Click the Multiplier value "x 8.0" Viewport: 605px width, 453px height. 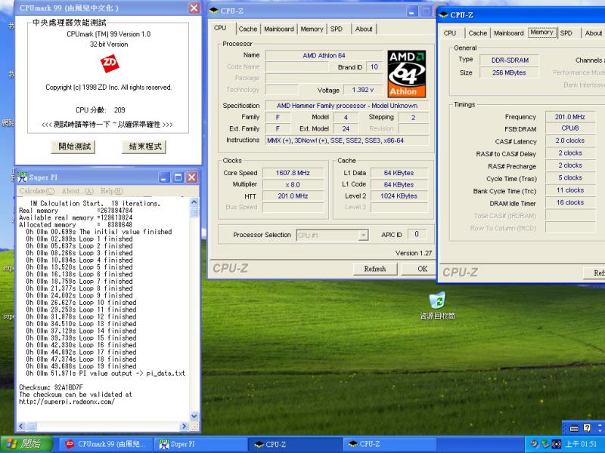click(x=293, y=184)
